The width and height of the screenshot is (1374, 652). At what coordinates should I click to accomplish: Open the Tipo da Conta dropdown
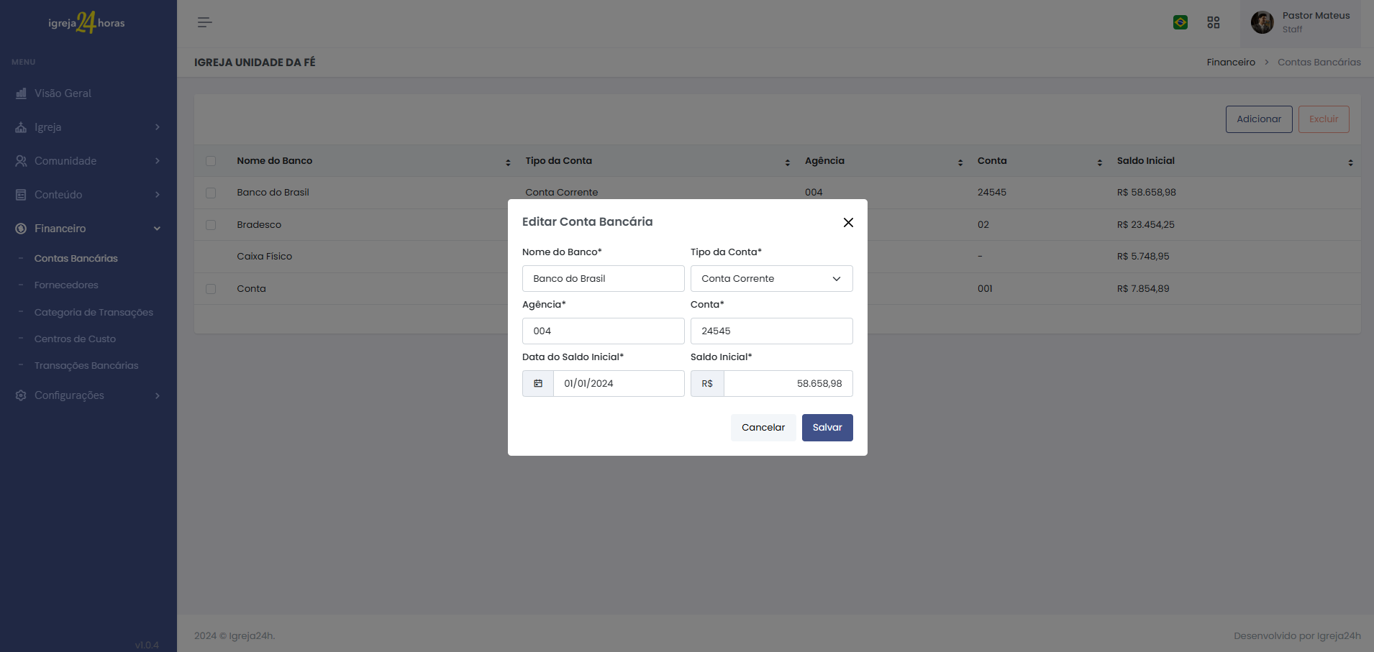coord(771,279)
